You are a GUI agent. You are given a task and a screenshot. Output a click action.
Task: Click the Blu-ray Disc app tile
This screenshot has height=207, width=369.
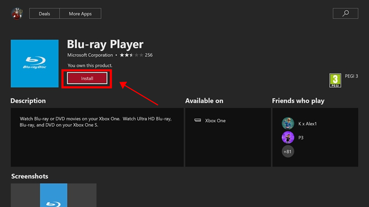point(35,64)
